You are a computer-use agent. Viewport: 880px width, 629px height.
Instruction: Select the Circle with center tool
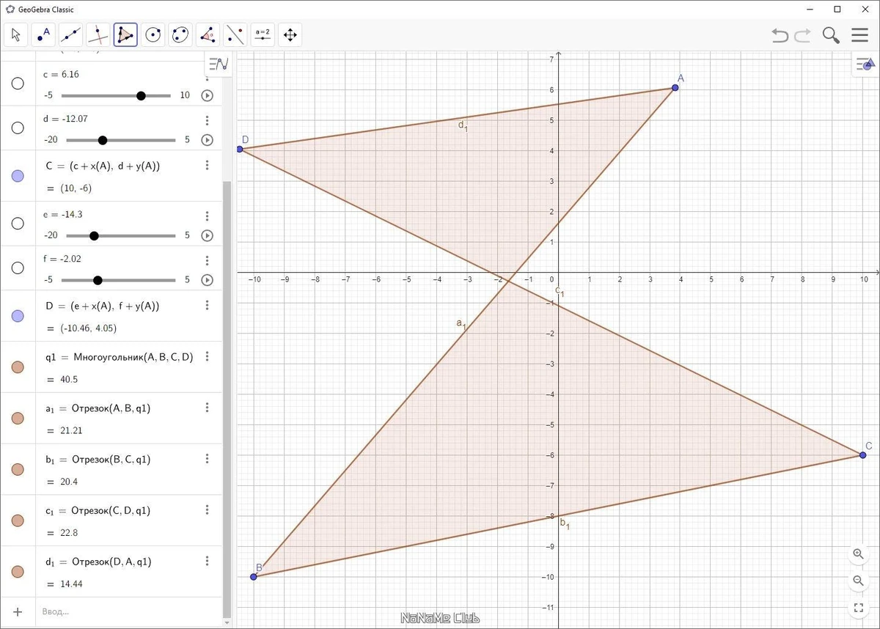click(x=153, y=34)
